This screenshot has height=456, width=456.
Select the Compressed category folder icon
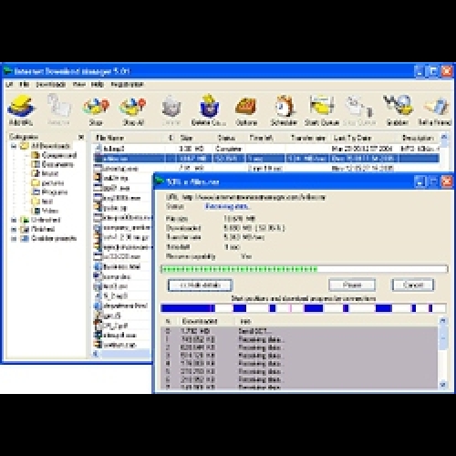pyautogui.click(x=36, y=155)
